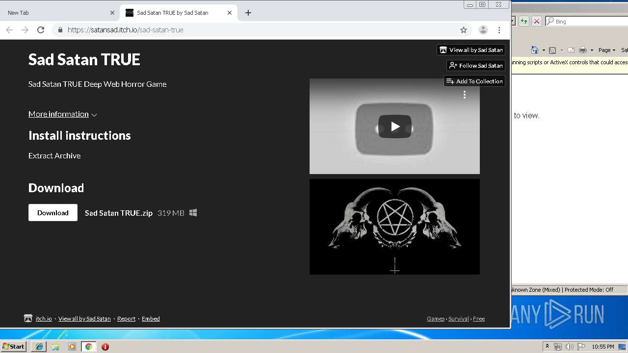The image size is (628, 353).
Task: Open a new Chrome tab with plus button
Action: (x=248, y=13)
